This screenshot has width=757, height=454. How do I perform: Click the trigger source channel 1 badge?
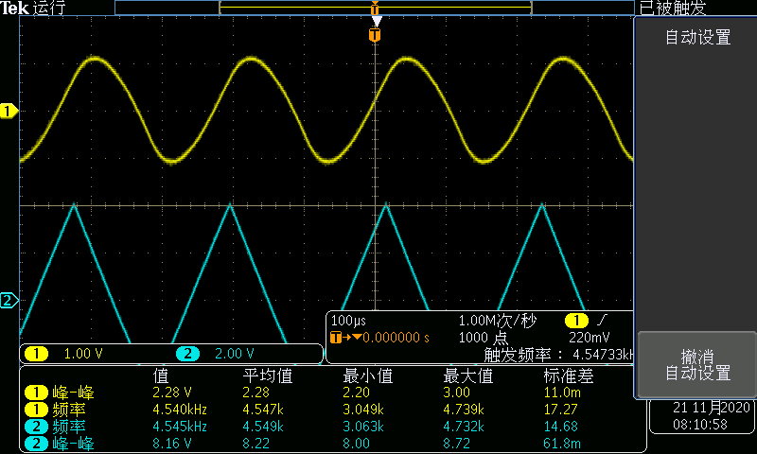point(576,321)
